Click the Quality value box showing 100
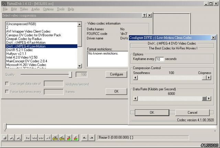220x148 pixels. tap(81, 74)
